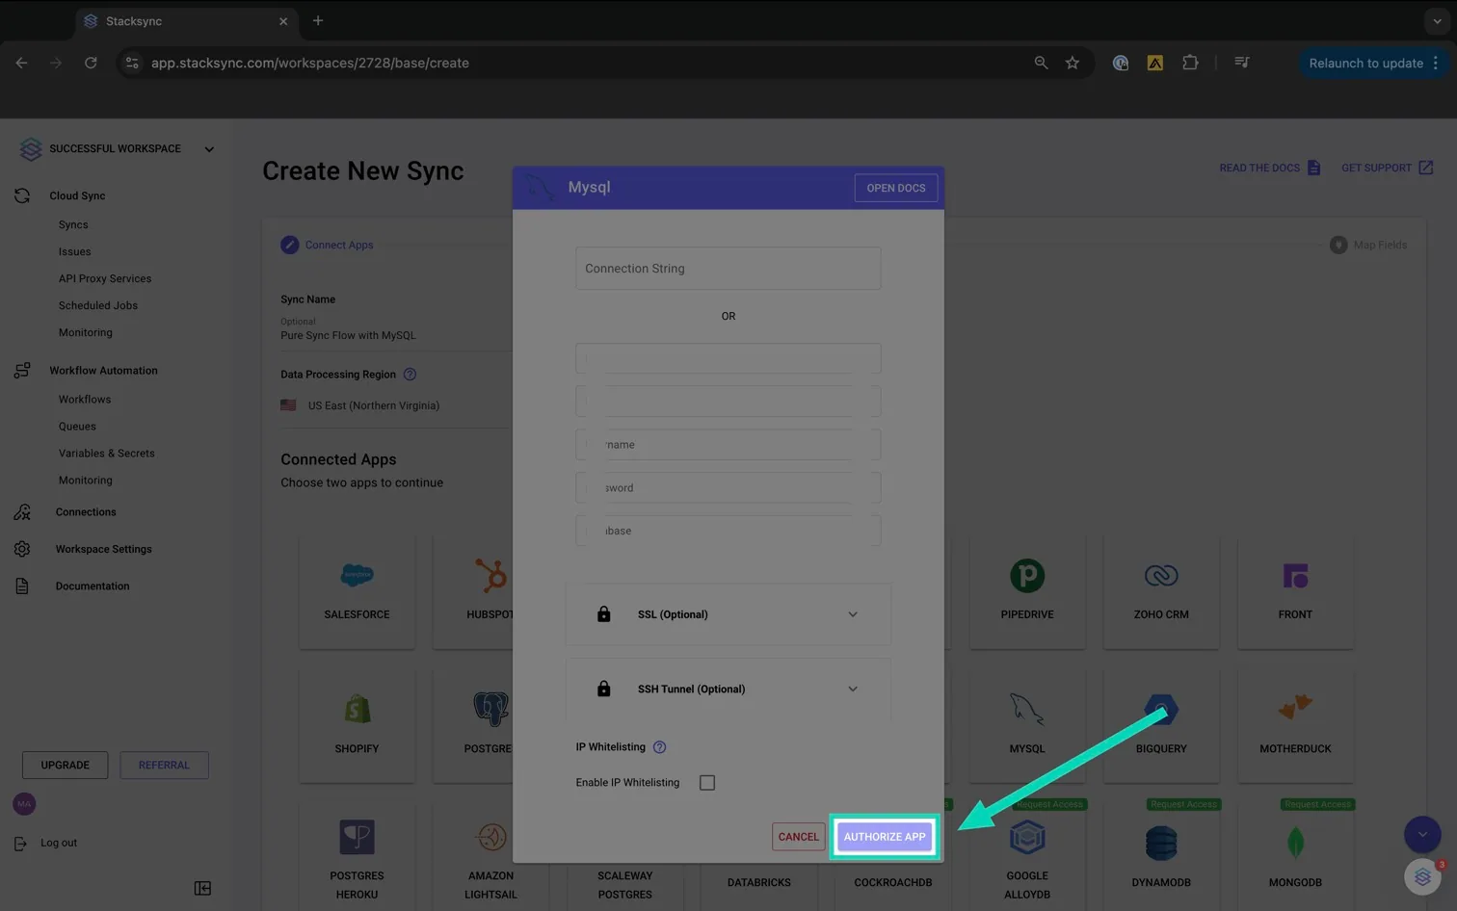Click the Workflow Automation icon
The width and height of the screenshot is (1457, 911).
pos(22,371)
